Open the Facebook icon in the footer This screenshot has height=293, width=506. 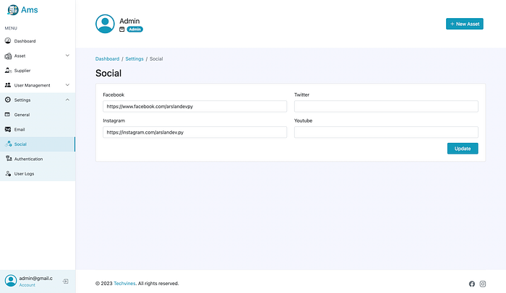(472, 284)
